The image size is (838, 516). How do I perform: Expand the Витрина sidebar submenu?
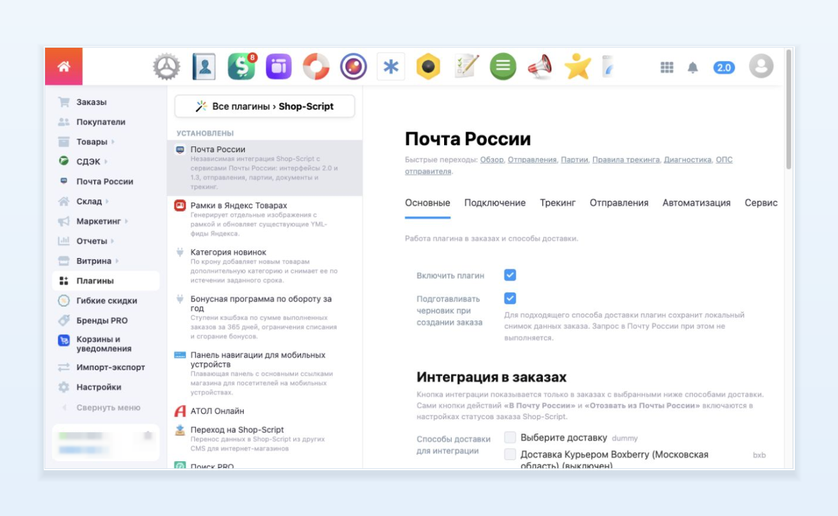coord(117,261)
